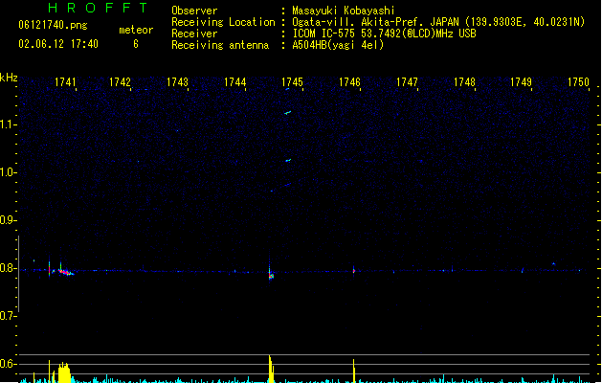The width and height of the screenshot is (602, 383).
Task: Click the tallest yellow power spike before 1745
Action: click(271, 370)
